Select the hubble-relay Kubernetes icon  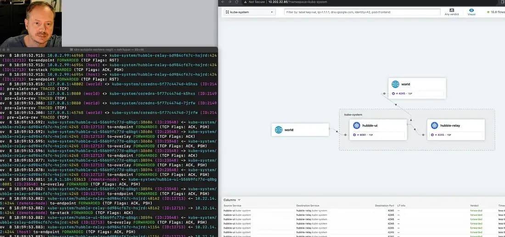click(x=434, y=125)
